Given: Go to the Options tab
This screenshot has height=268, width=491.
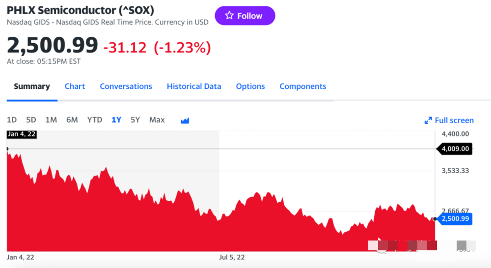Looking at the screenshot, I should click(250, 86).
